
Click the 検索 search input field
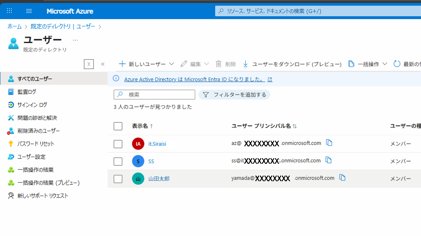point(154,94)
